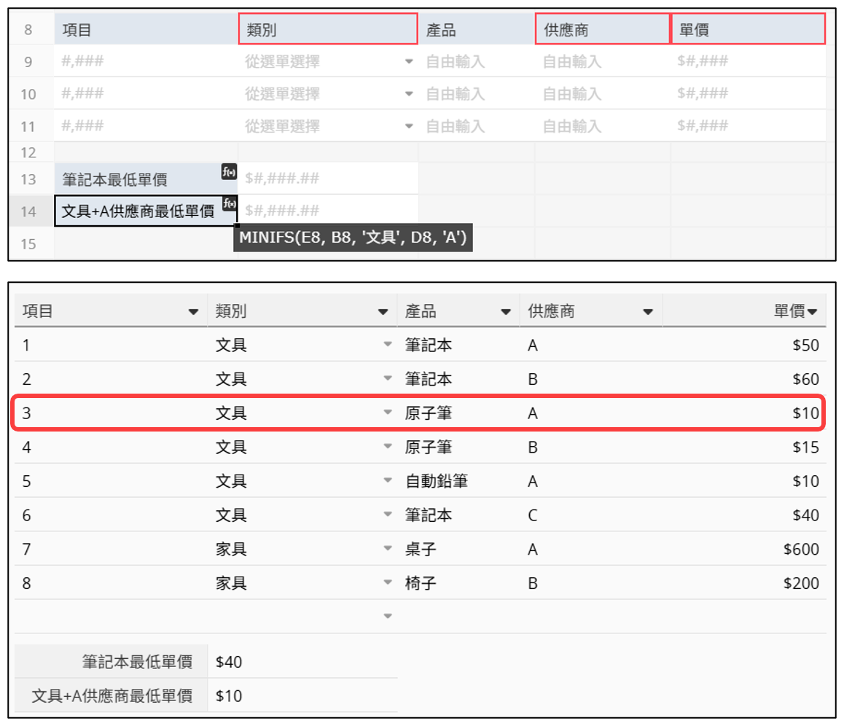The width and height of the screenshot is (844, 726).
Task: Expand category dropdown for item 7 家具 row
Action: click(x=388, y=550)
